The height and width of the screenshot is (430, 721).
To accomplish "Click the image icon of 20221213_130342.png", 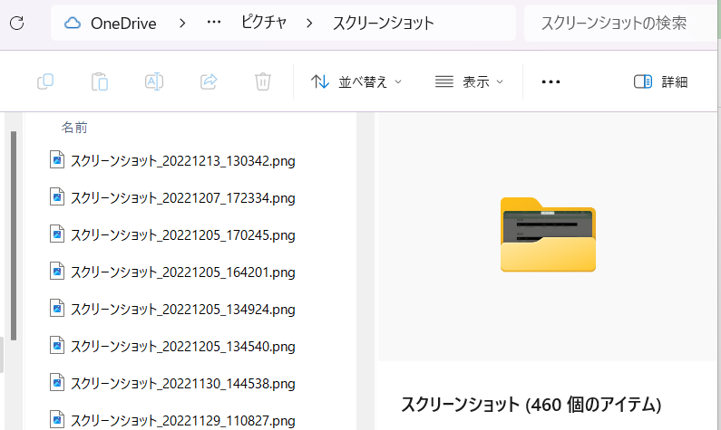I will pos(57,159).
